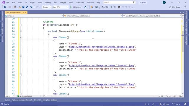Toggle bookmark on current line
189x106 pixels.
tap(119, 7)
